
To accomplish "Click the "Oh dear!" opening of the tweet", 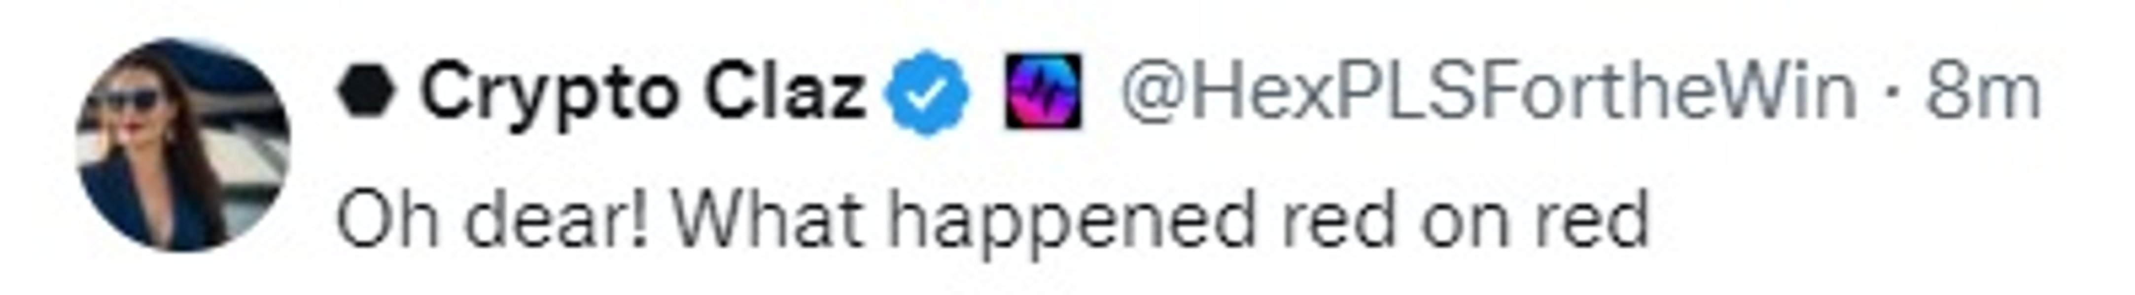I will (492, 218).
